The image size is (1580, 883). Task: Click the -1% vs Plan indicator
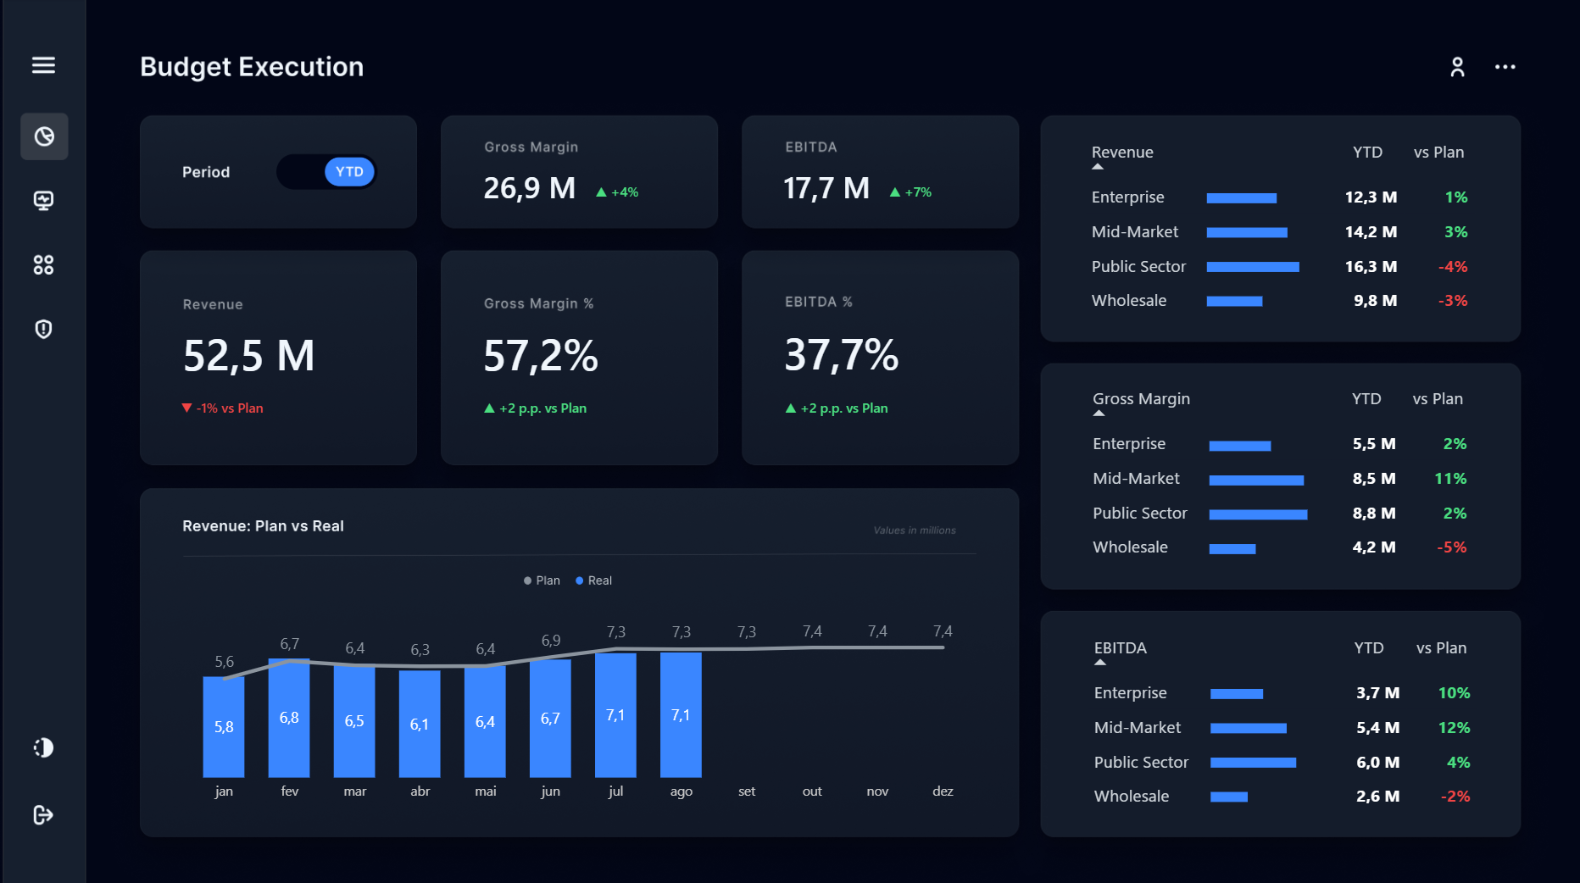point(223,408)
